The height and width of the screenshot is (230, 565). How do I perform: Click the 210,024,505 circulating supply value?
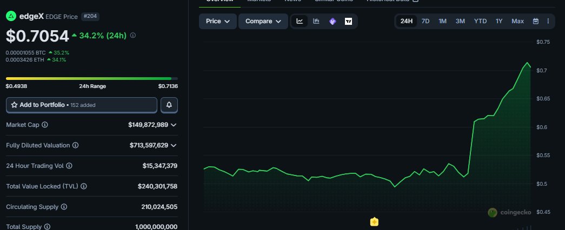tap(159, 207)
